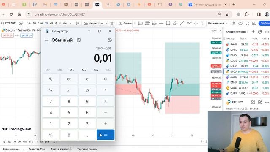The width and height of the screenshot is (270, 152).
Task: Open the BTCUSDT symbol search
Action: tap(8, 23)
